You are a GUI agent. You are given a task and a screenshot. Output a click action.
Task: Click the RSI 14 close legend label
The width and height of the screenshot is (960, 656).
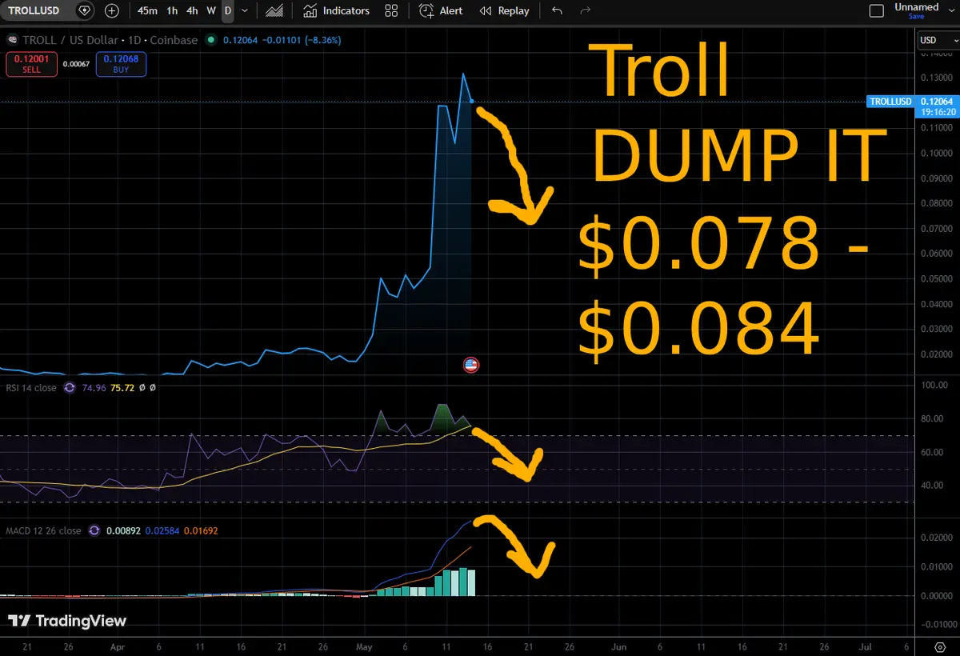click(31, 387)
